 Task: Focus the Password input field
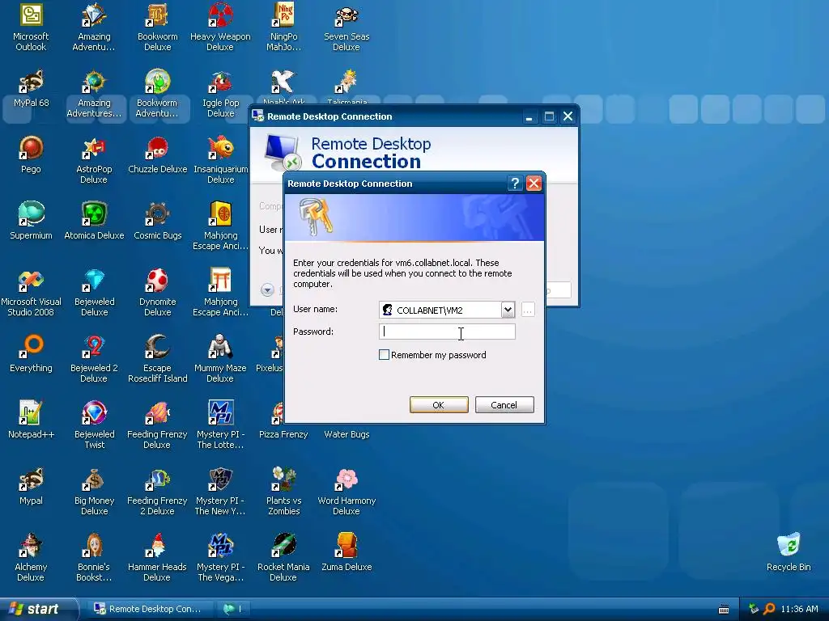point(447,332)
